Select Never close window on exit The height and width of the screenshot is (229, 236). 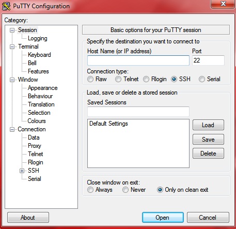click(x=125, y=190)
